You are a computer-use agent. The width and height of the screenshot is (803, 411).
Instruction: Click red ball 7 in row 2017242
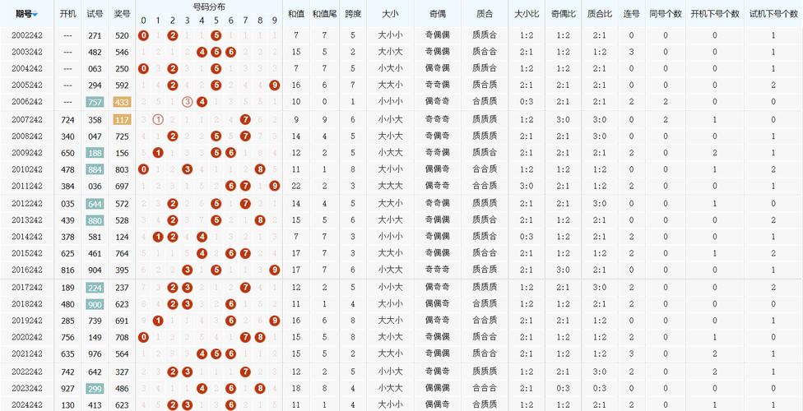point(245,288)
